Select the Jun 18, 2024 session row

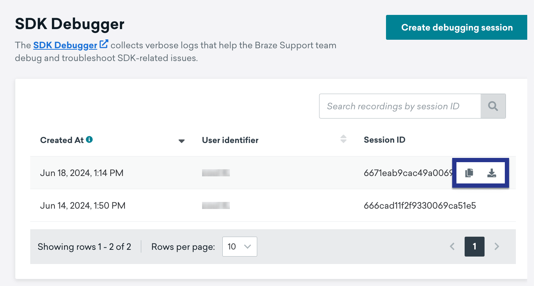click(x=273, y=173)
